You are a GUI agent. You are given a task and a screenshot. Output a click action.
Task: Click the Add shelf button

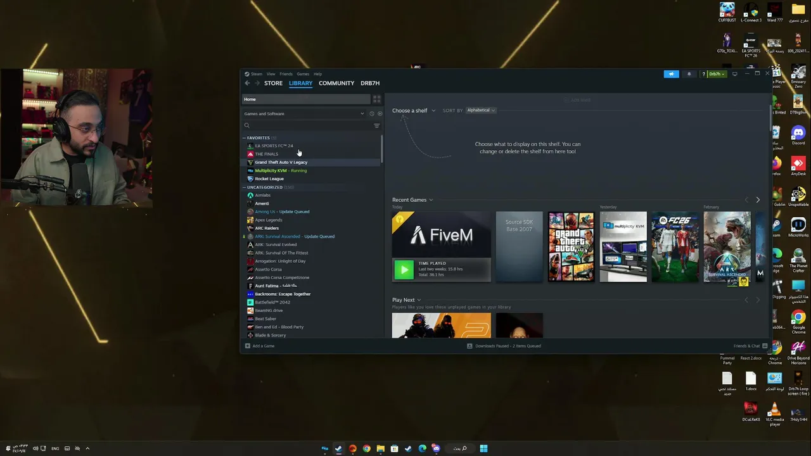tap(577, 100)
